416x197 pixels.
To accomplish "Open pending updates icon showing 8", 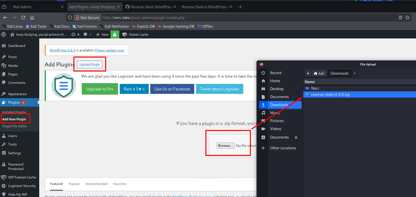I will pos(75,34).
